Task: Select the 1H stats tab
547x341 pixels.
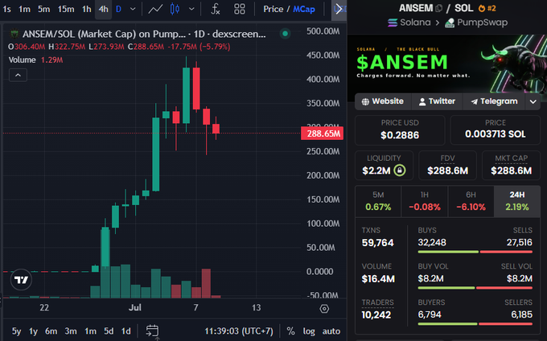Action: pyautogui.click(x=425, y=201)
